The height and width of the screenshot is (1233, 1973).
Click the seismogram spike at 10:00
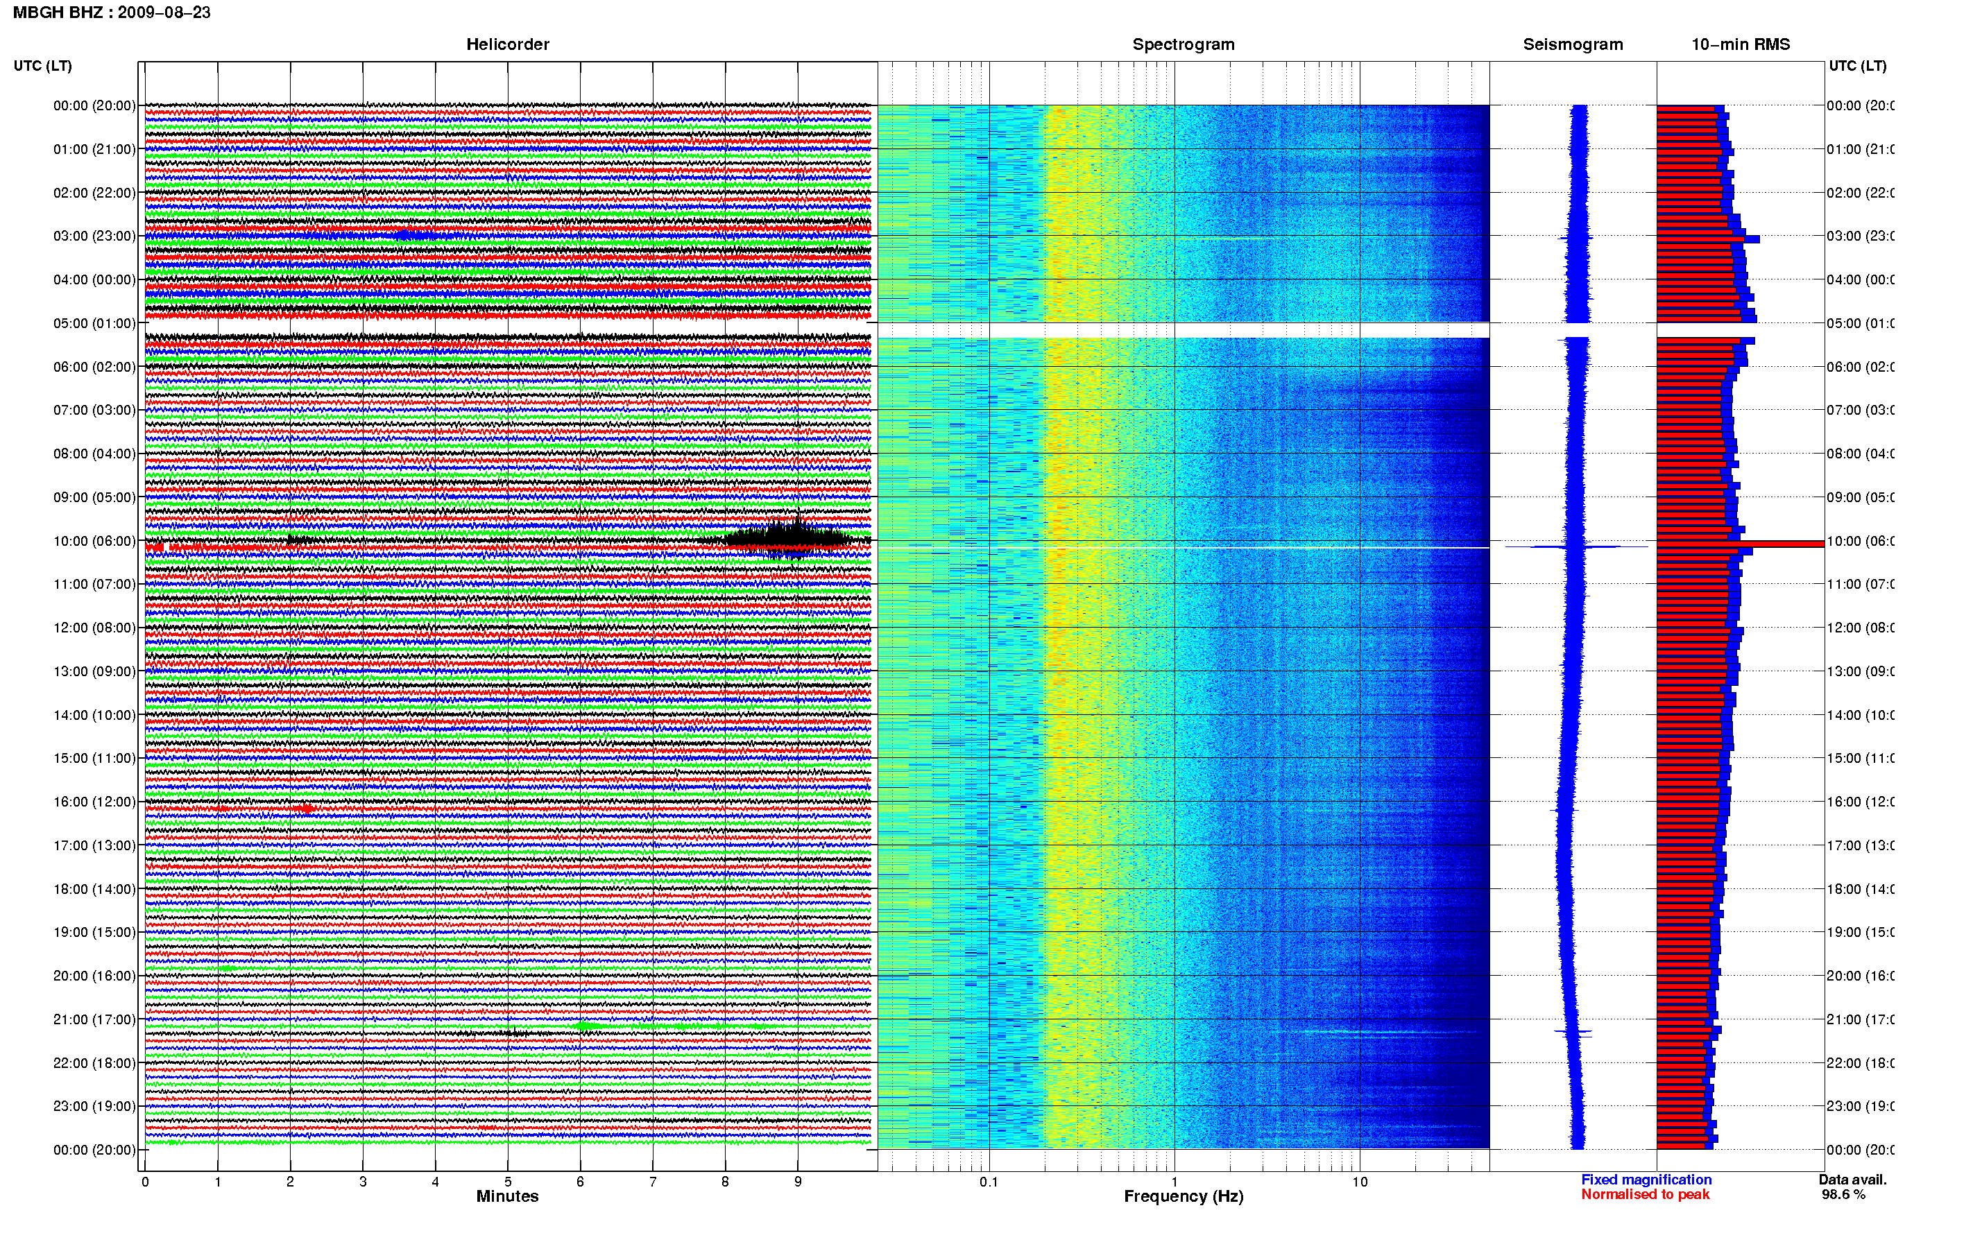pyautogui.click(x=1575, y=546)
